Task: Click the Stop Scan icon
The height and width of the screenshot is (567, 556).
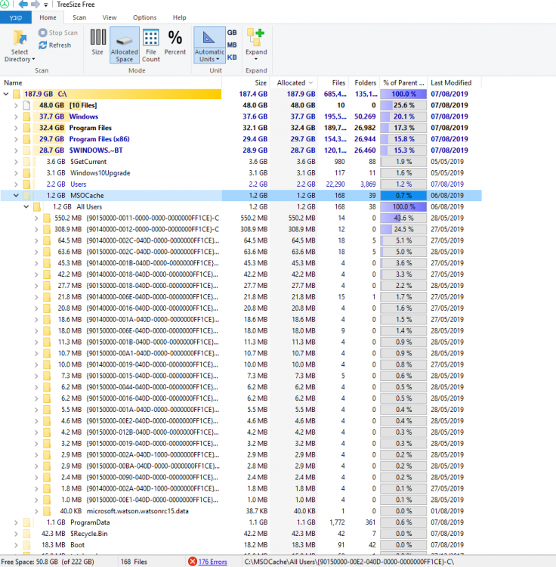Action: (42, 33)
